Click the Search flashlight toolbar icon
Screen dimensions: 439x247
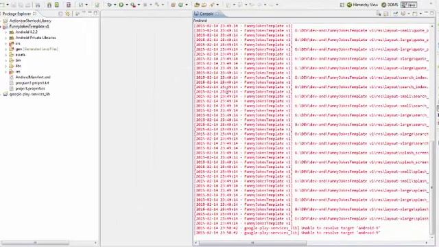pyautogui.click(x=212, y=5)
